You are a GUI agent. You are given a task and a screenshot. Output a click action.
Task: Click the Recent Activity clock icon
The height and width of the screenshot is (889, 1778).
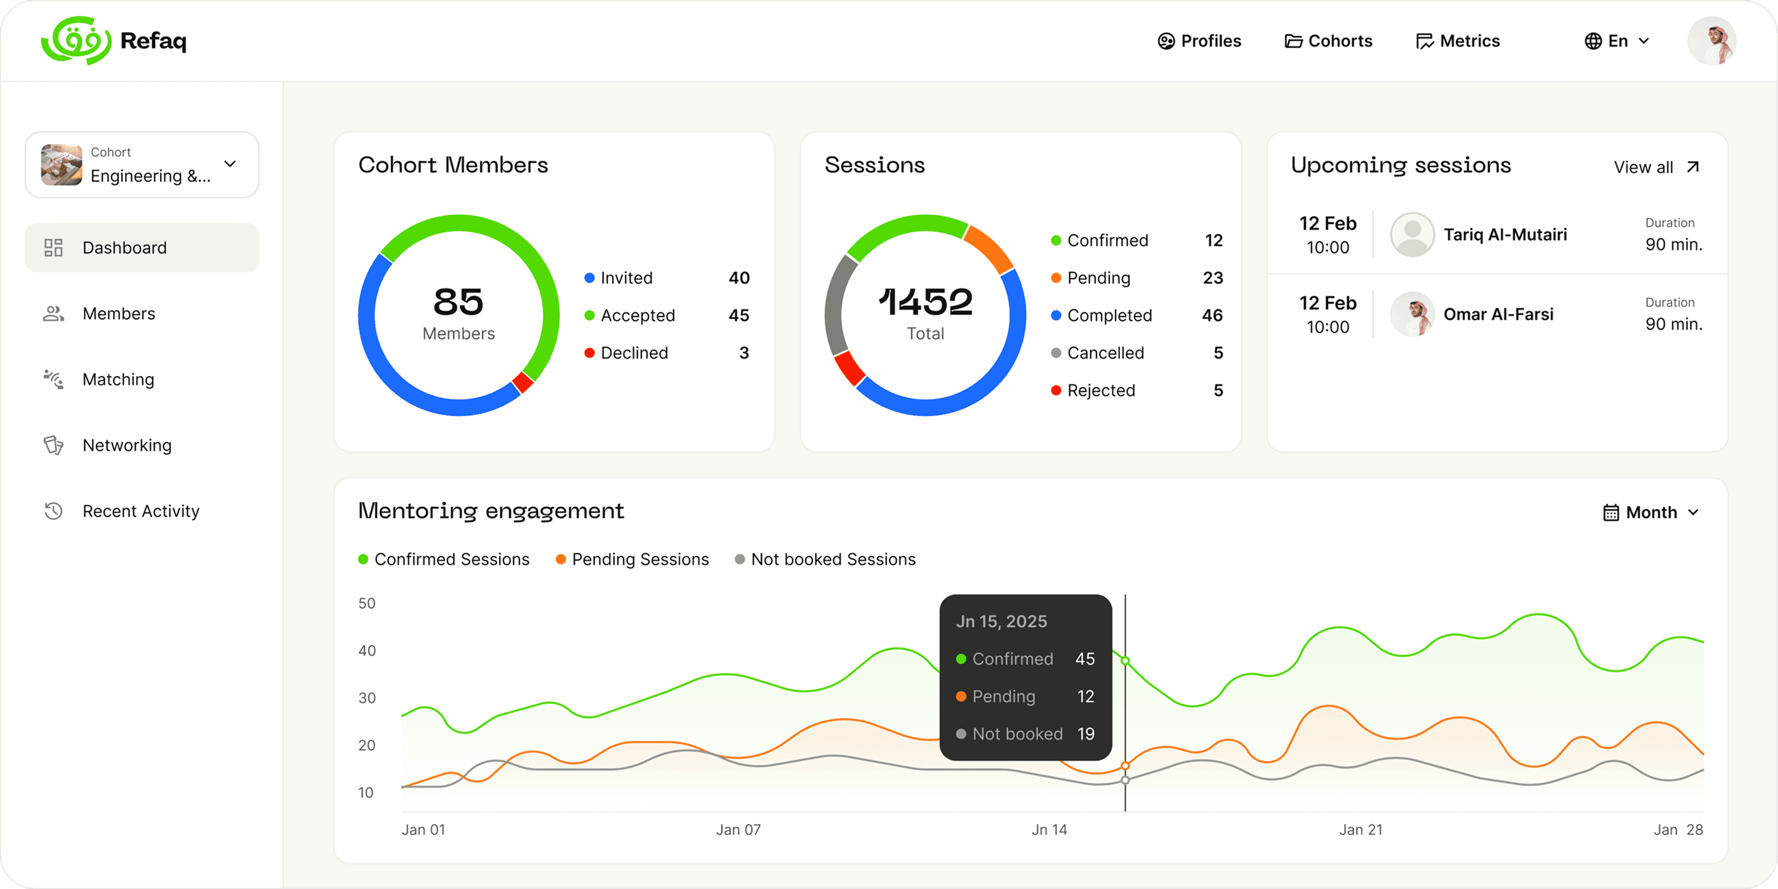pos(53,512)
